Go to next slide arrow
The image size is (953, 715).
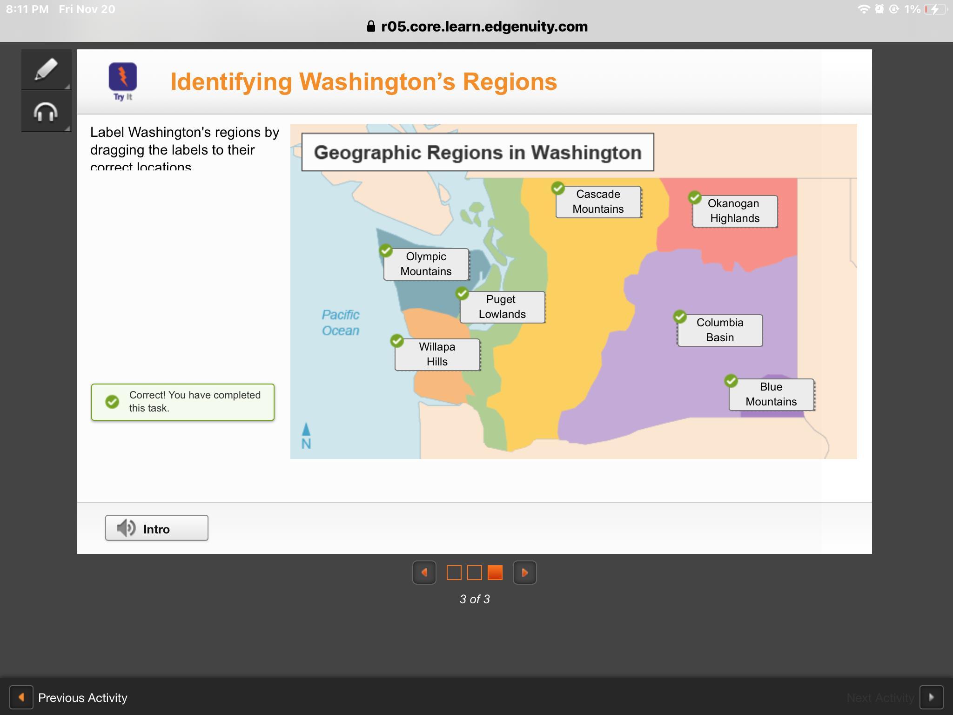point(524,573)
